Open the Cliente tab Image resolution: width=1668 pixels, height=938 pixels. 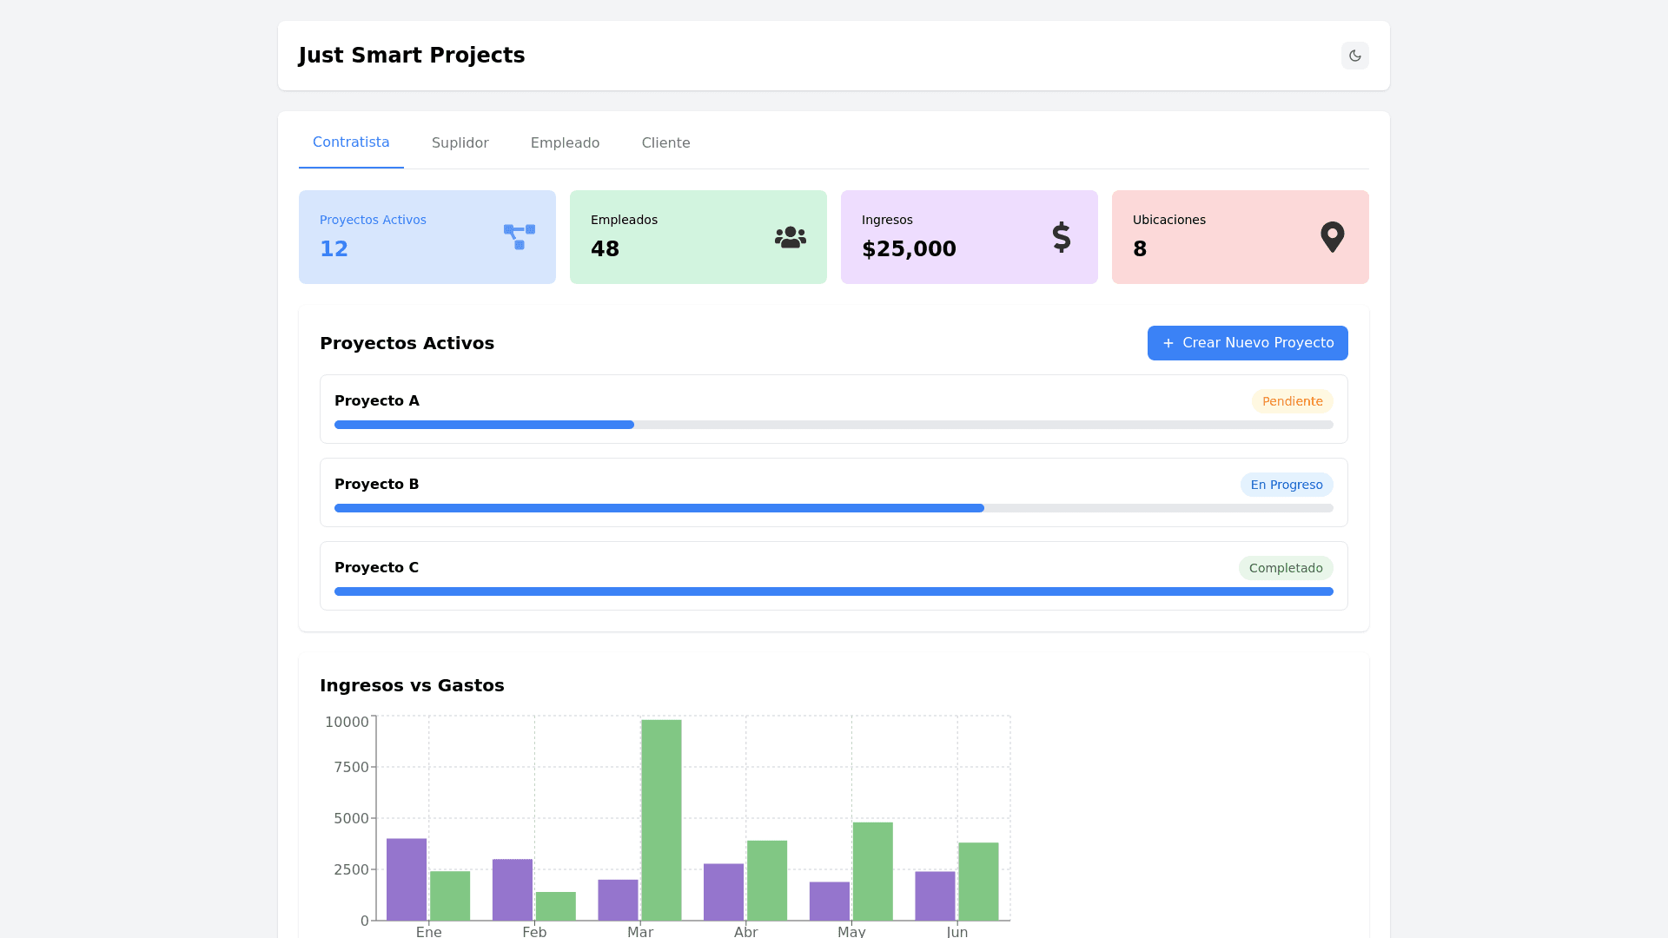click(665, 143)
